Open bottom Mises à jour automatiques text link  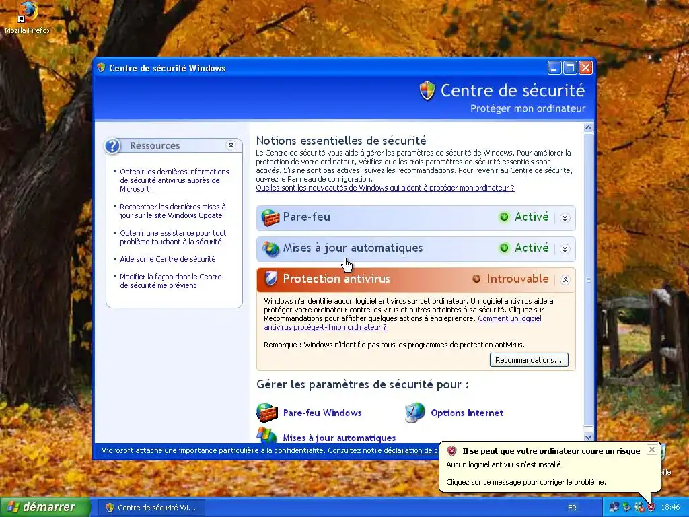click(x=339, y=438)
